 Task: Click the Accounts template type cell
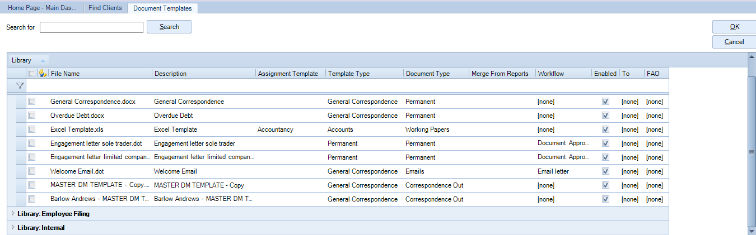pyautogui.click(x=340, y=130)
